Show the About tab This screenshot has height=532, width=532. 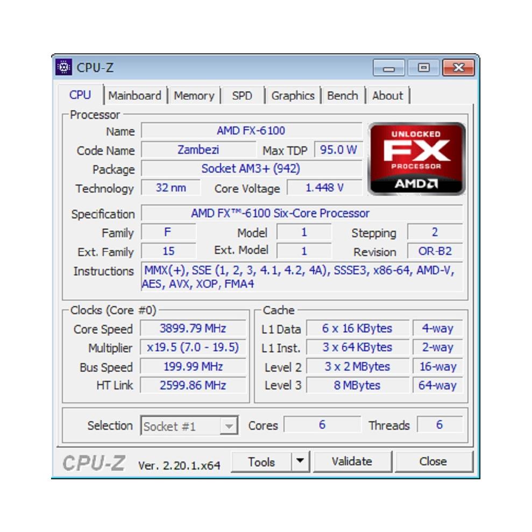[x=387, y=96]
